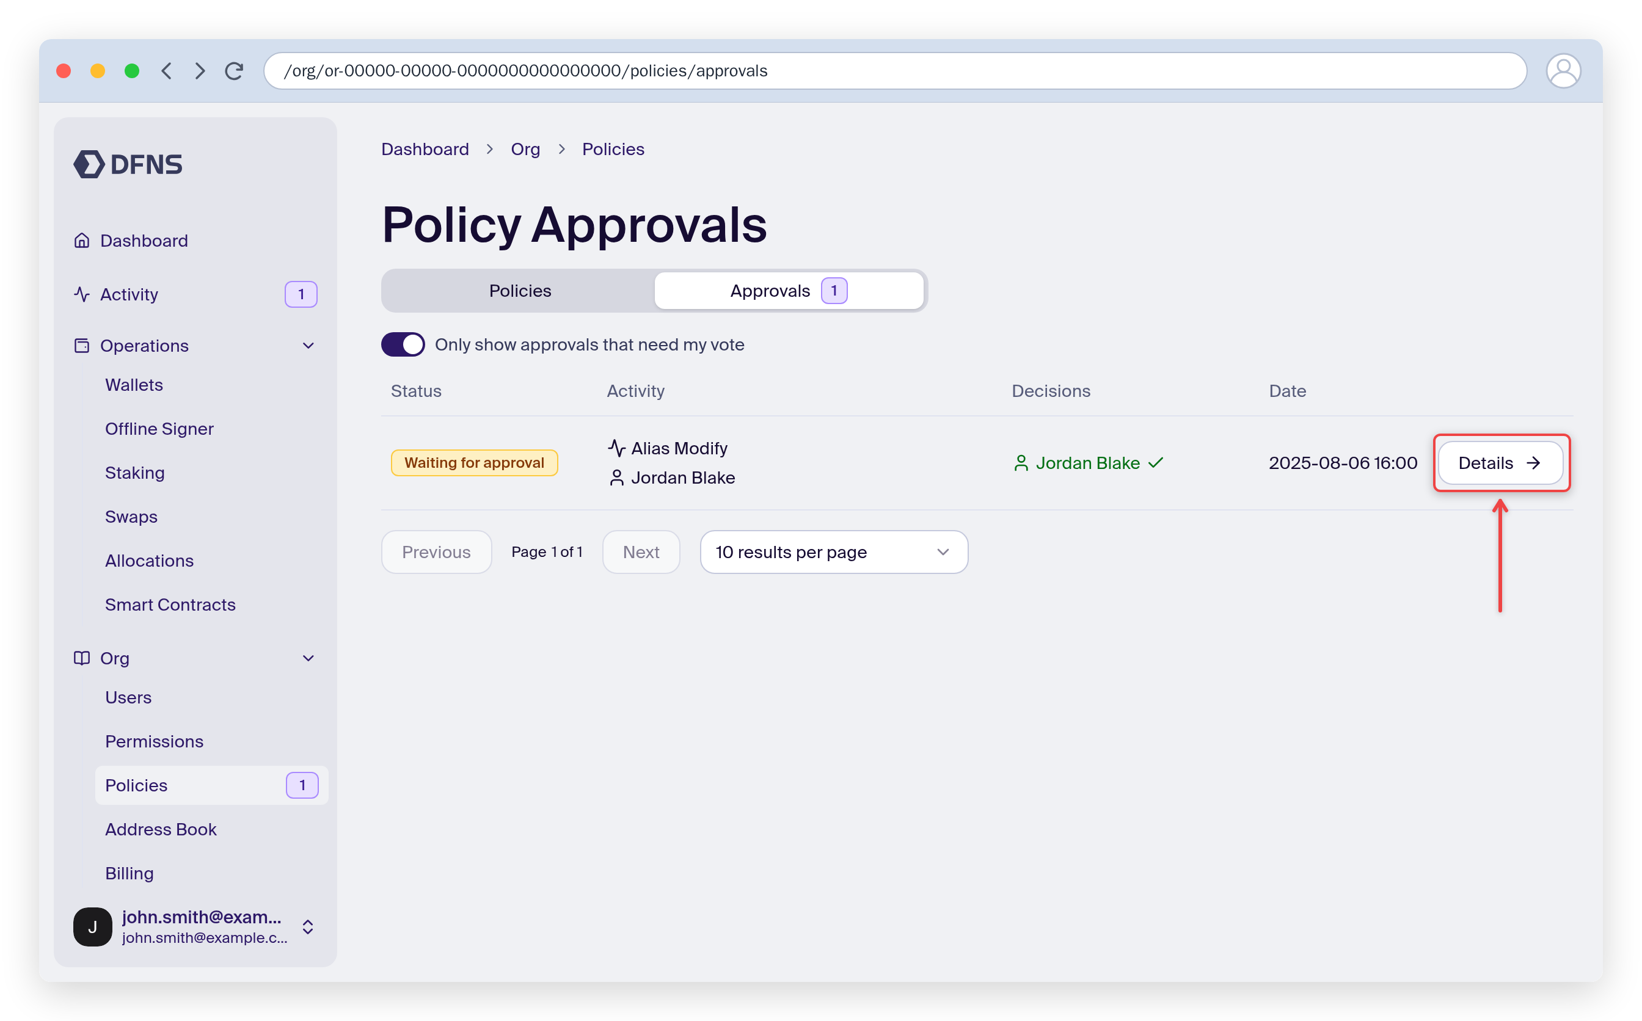
Task: Click the person icon next to Jordan Blake activity
Action: [616, 478]
